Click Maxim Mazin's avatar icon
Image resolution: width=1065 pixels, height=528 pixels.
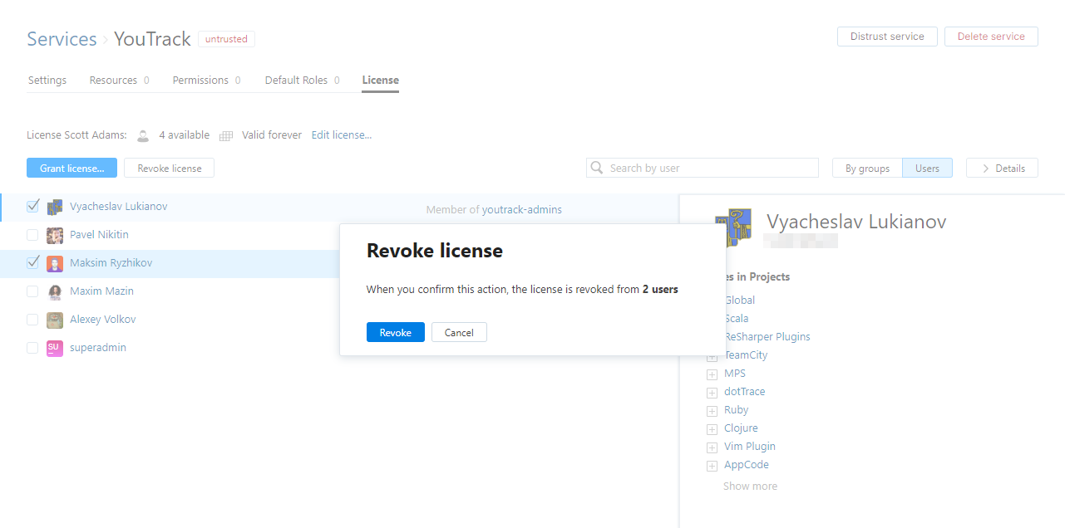point(55,291)
